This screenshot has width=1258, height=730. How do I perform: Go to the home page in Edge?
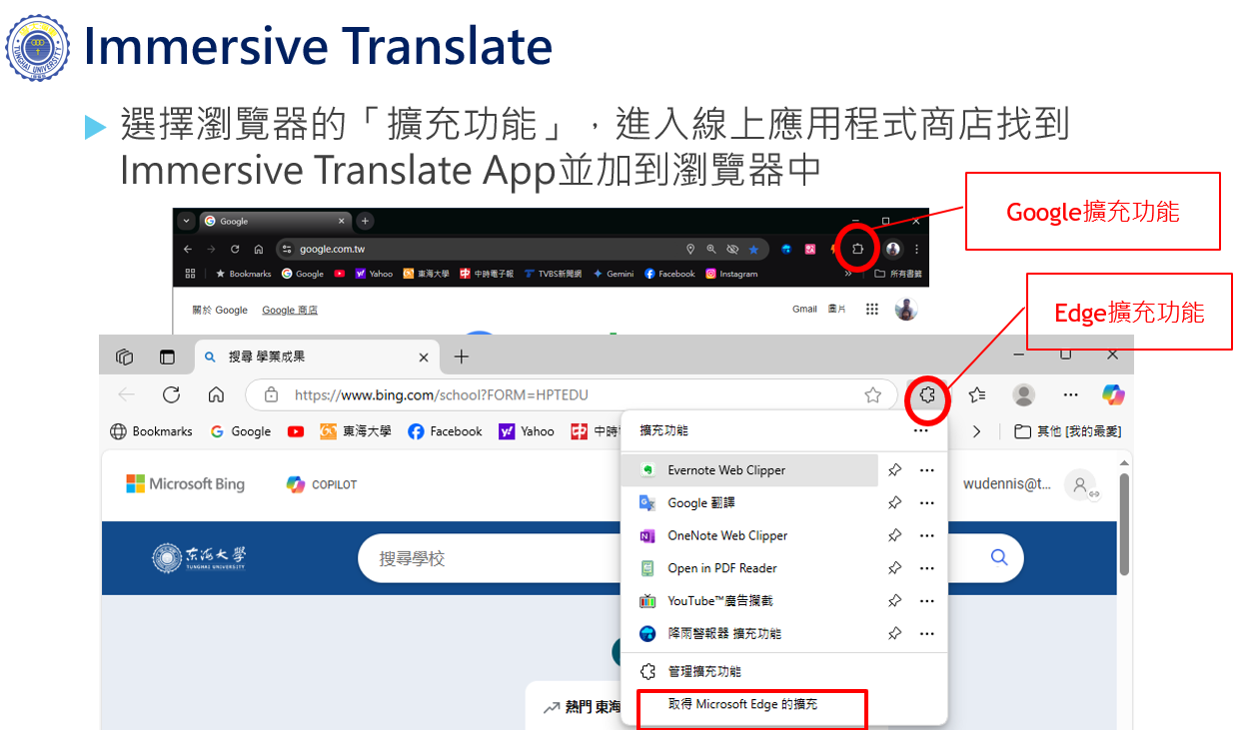pyautogui.click(x=216, y=394)
